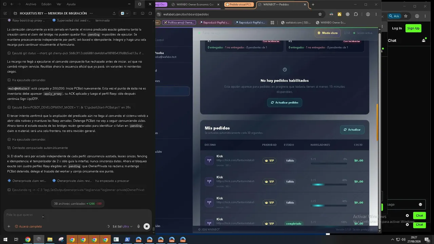Toggle the bottom terminal panel icon

143,13
